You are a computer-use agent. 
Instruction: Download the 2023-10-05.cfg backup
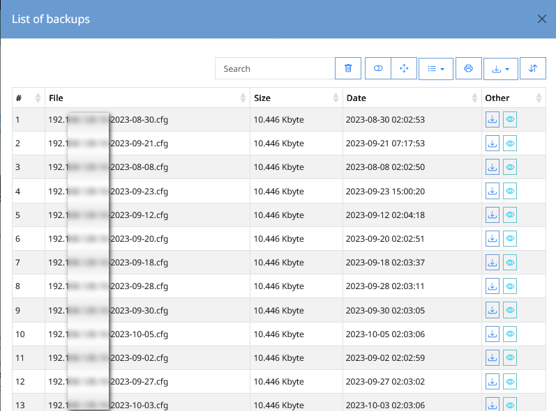click(493, 334)
